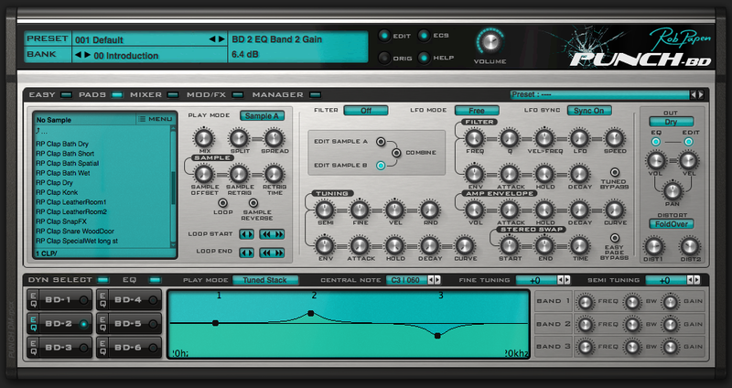Click LOOP END single-step arrows
The image size is (732, 388).
tap(246, 253)
